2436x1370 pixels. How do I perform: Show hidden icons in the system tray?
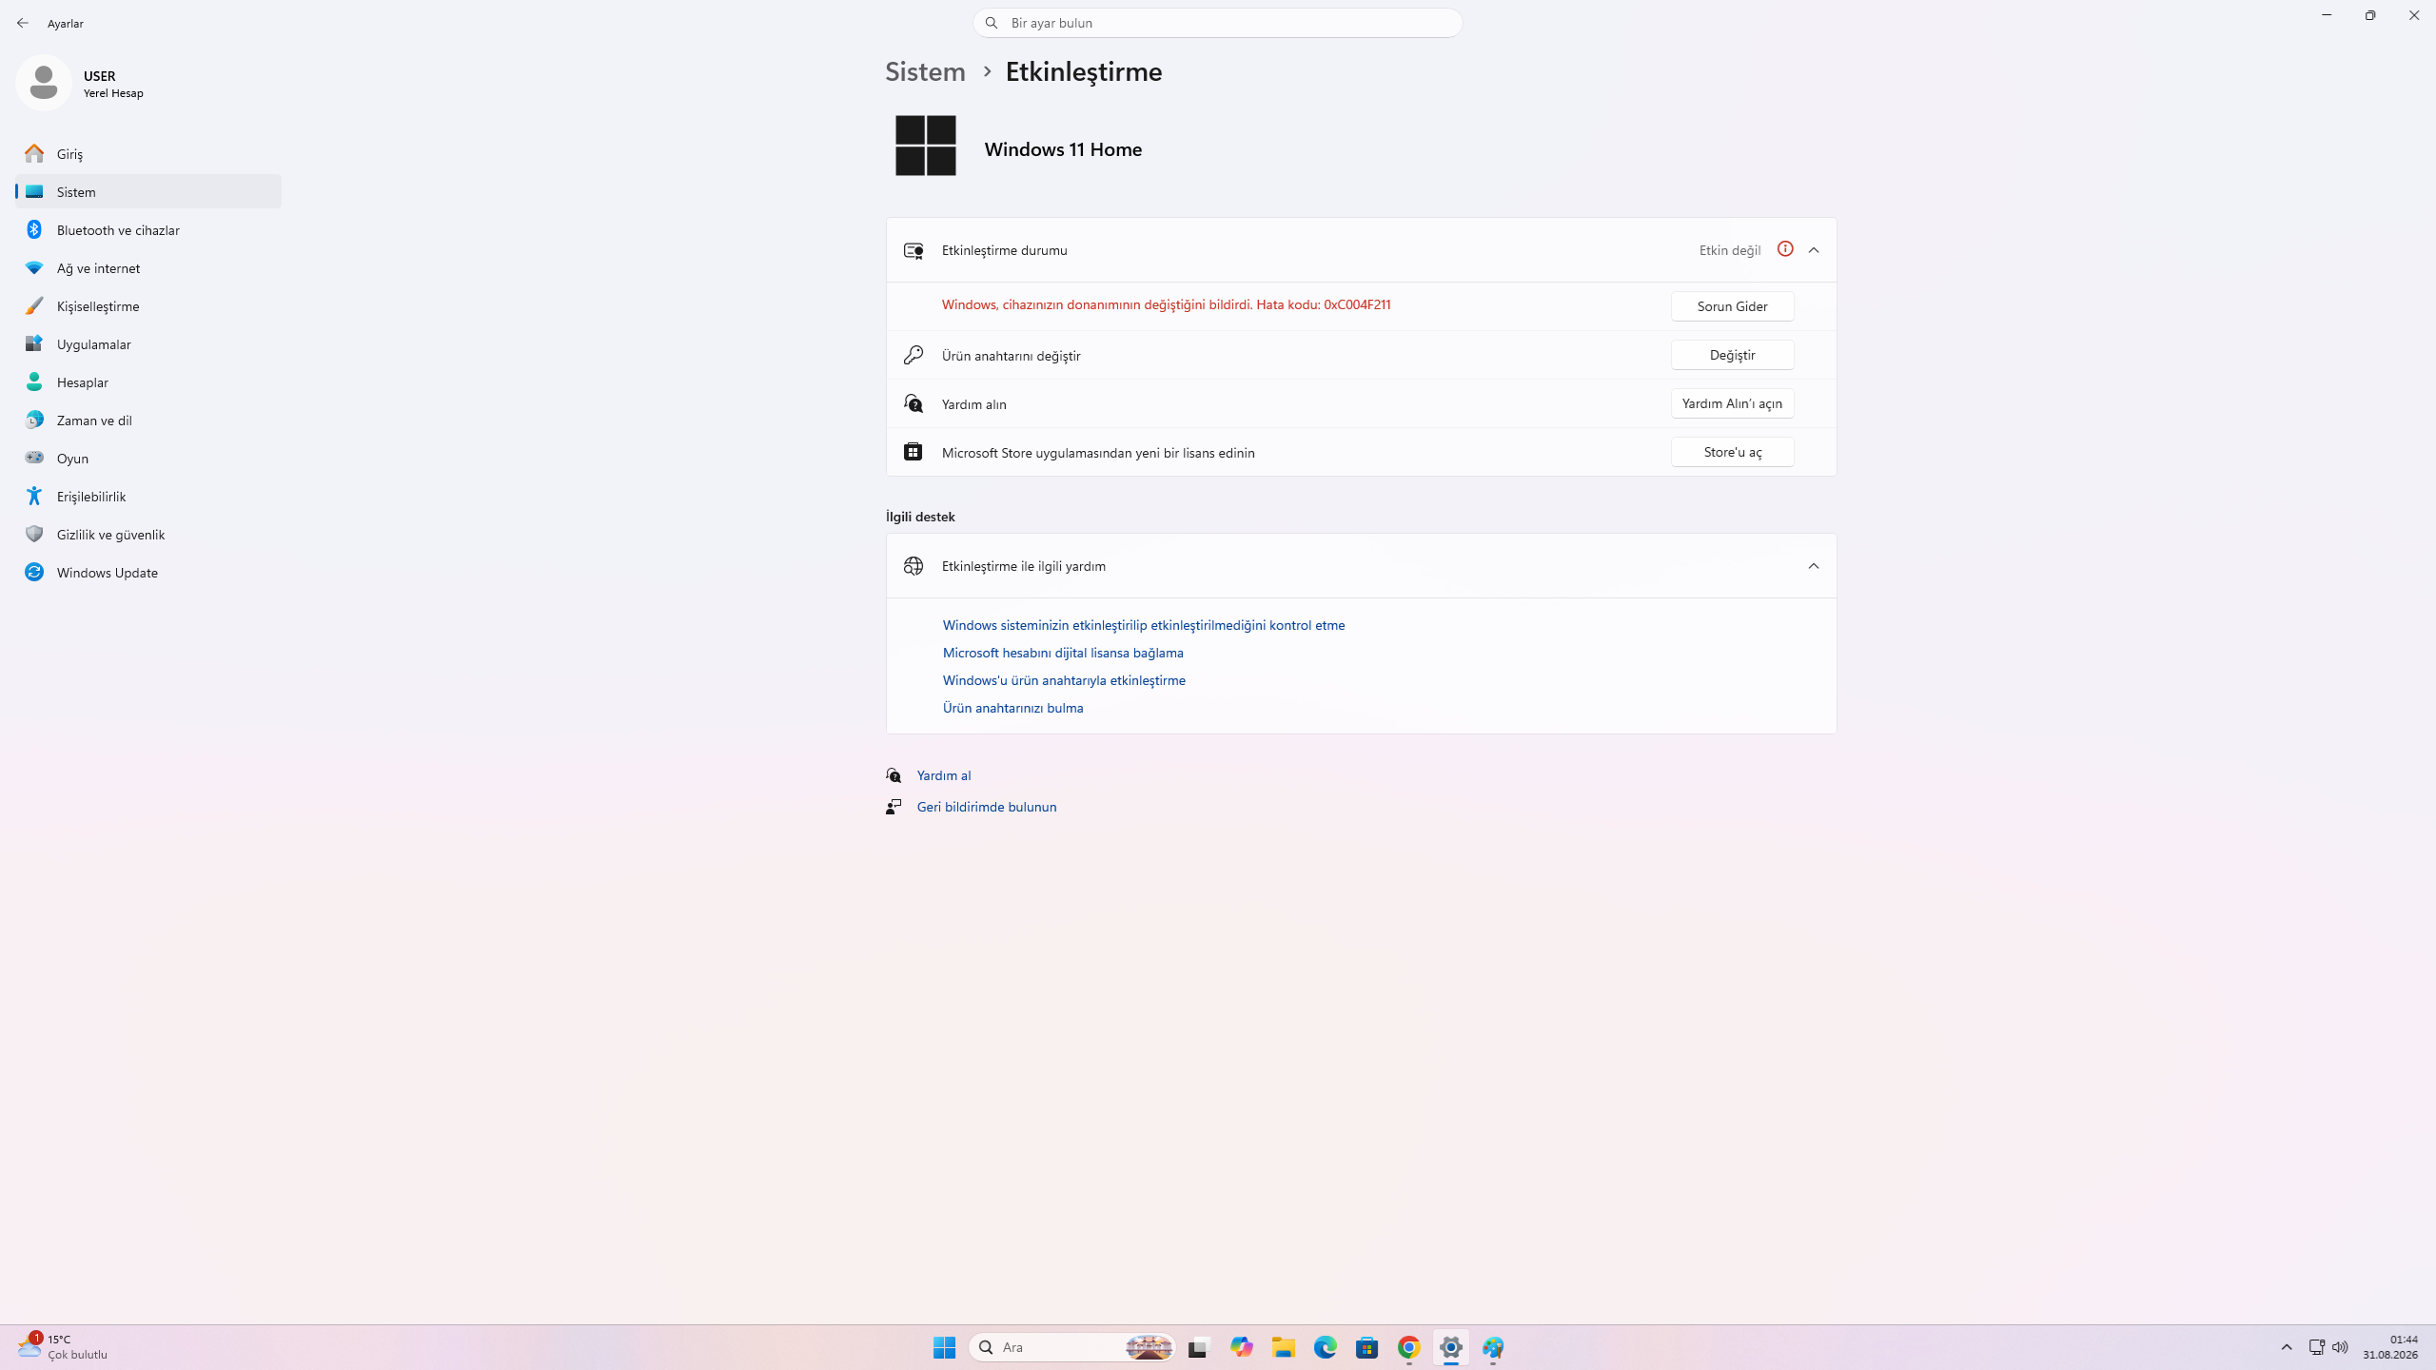click(2287, 1347)
